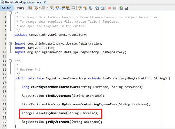Click 'Tools | Templates' comment text

pos(103,22)
